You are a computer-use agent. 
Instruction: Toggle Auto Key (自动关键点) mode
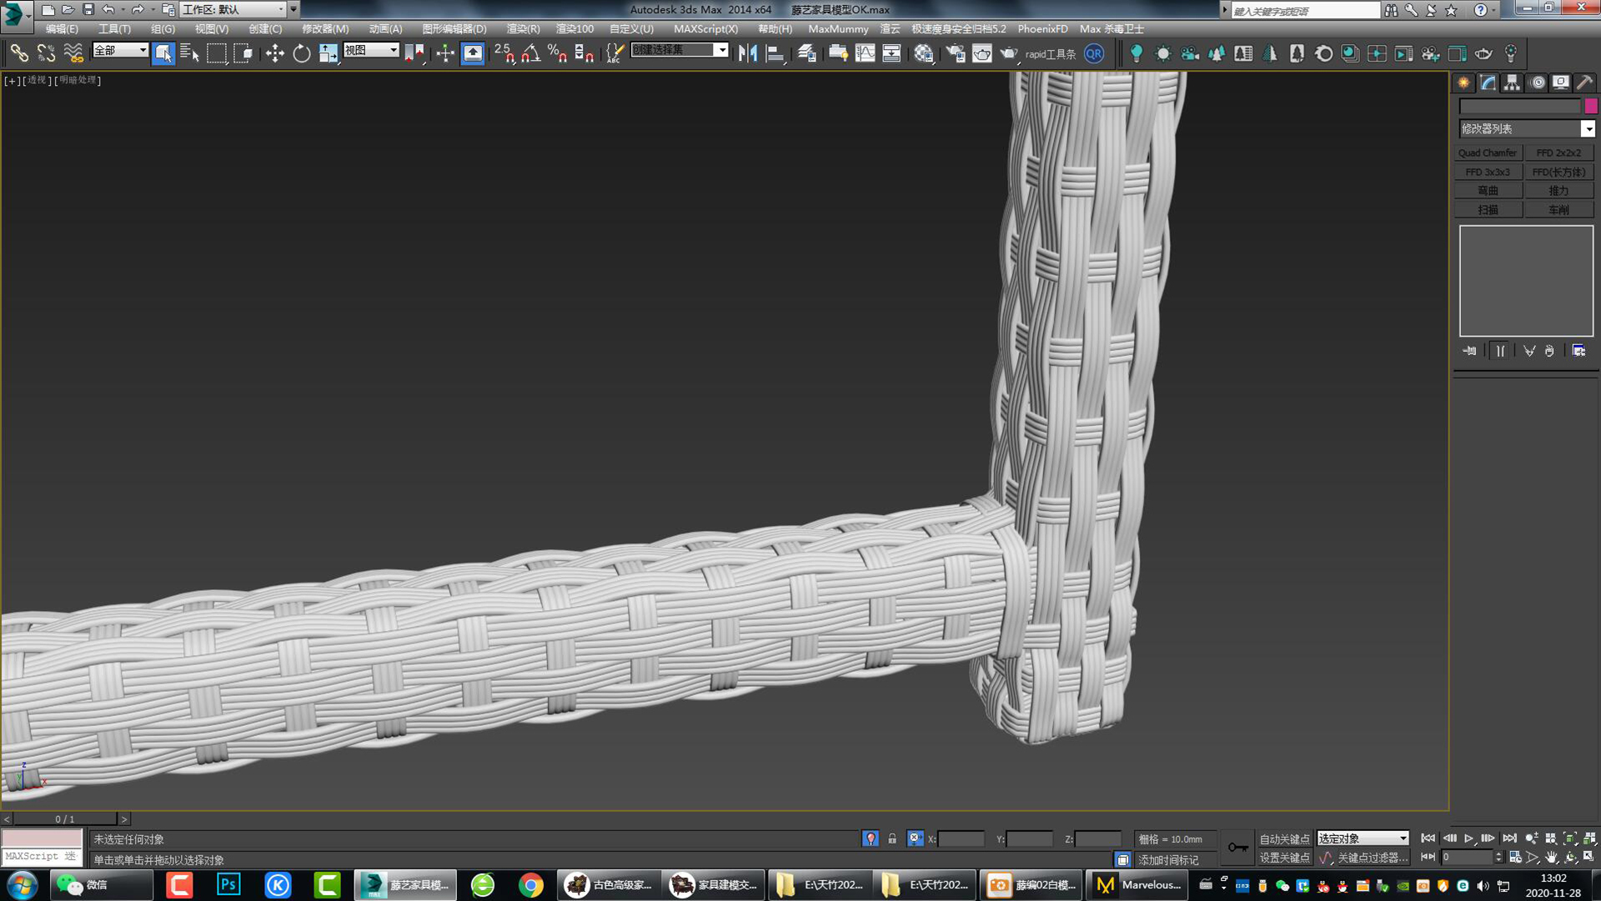coord(1284,839)
